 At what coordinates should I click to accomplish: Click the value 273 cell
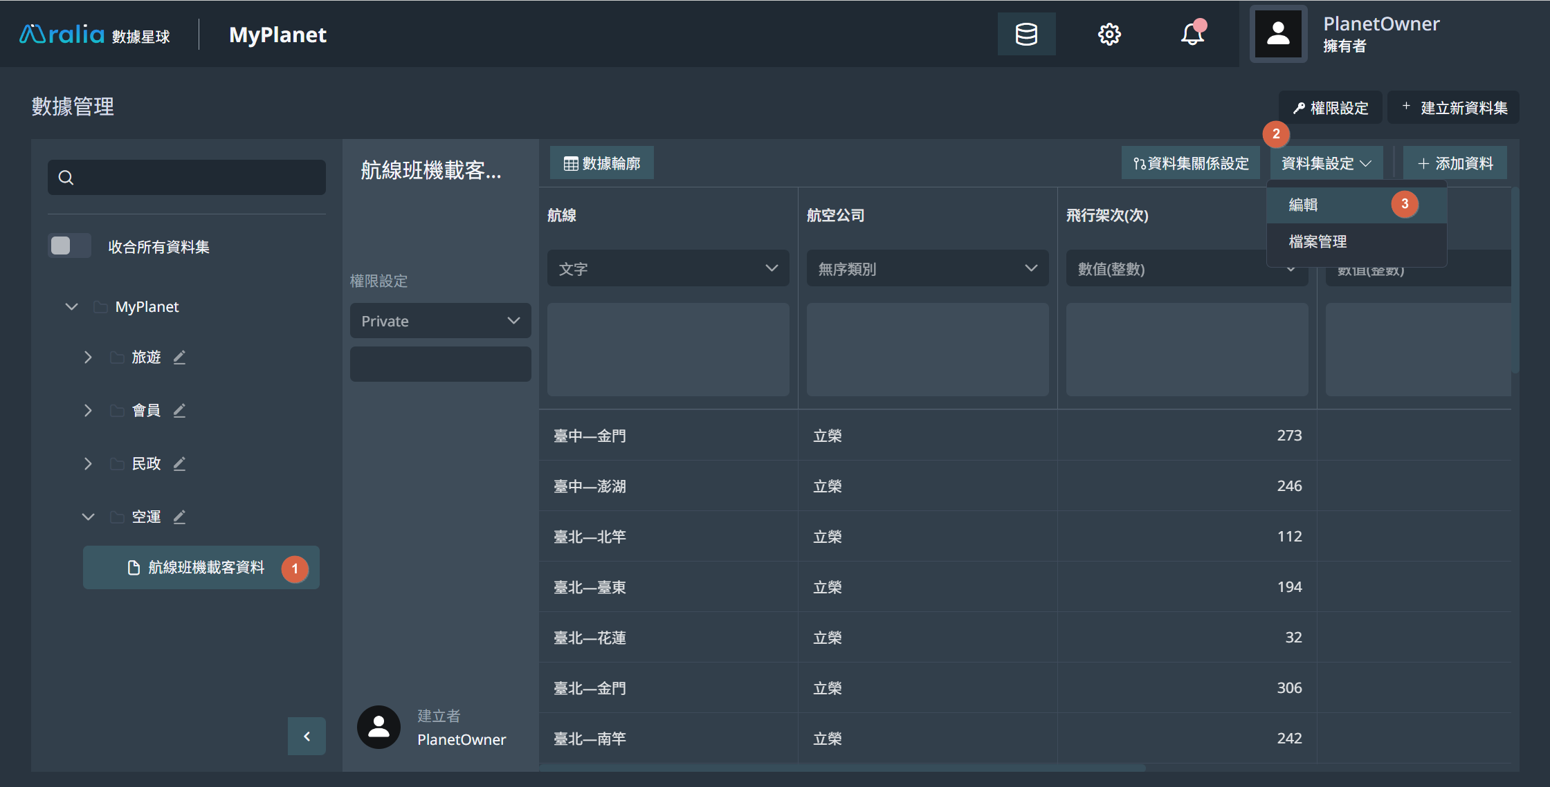click(1187, 436)
